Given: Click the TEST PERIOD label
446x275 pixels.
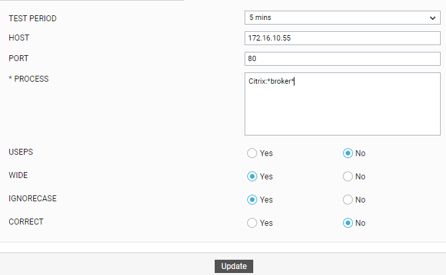Looking at the screenshot, I should (x=33, y=19).
